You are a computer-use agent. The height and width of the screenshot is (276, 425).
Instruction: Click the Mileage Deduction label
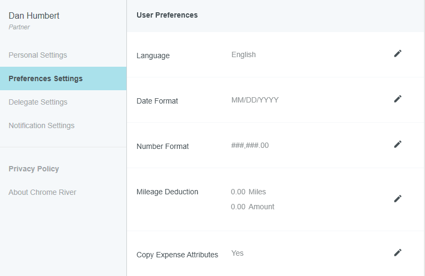click(167, 192)
